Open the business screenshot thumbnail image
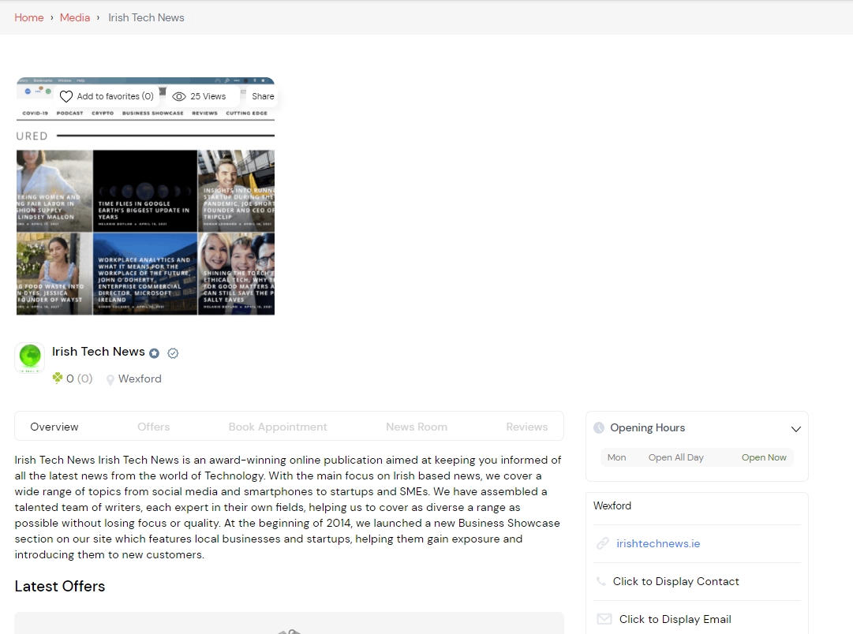The image size is (853, 634). tap(145, 197)
